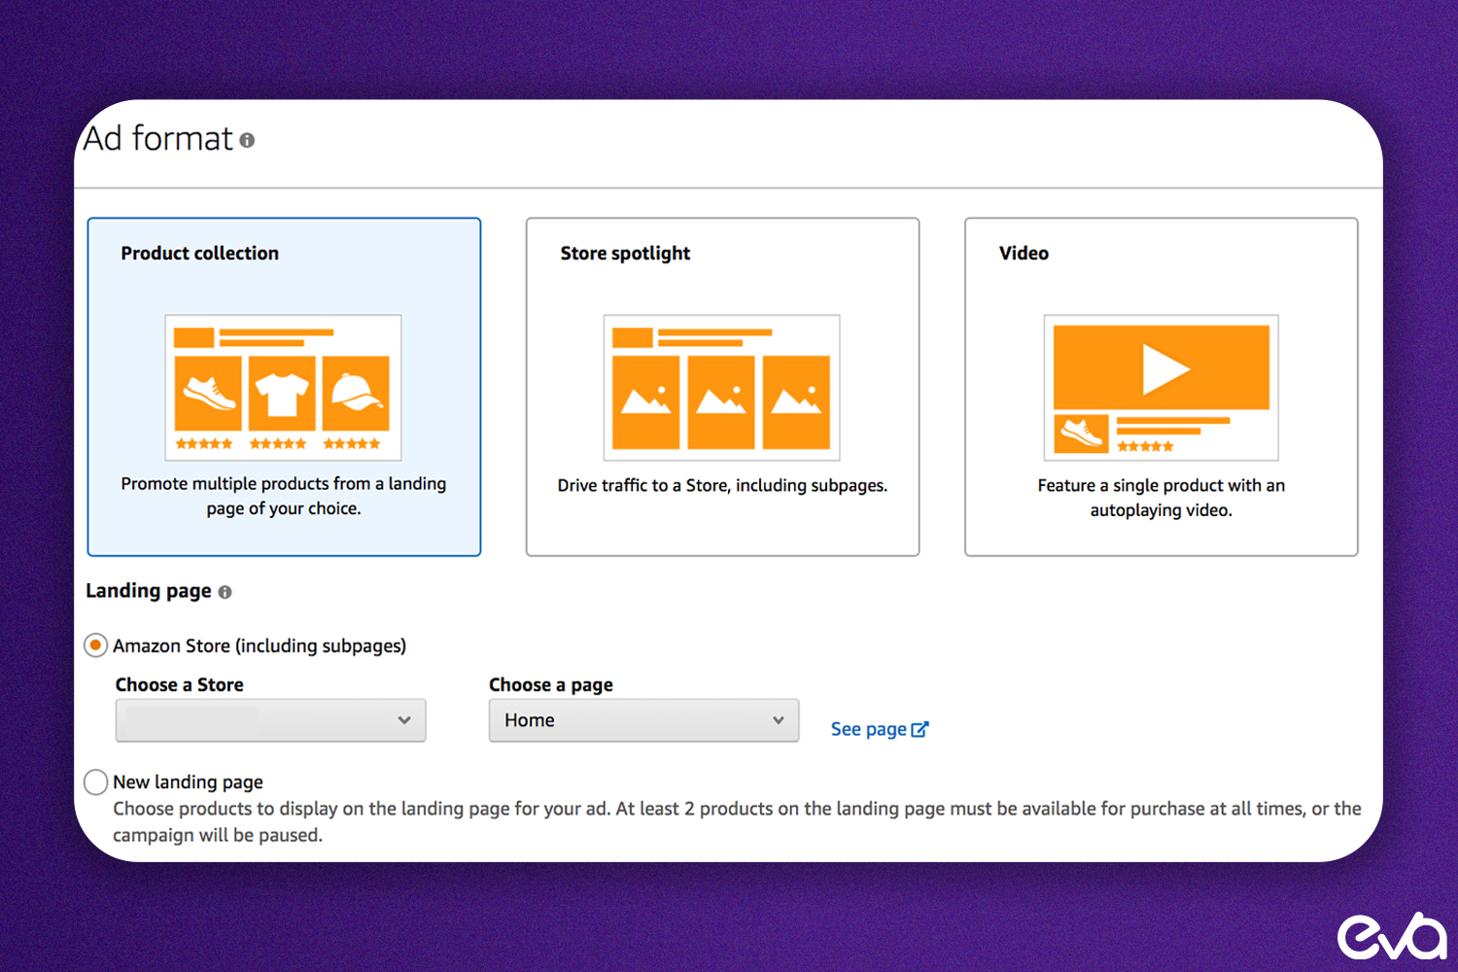Image resolution: width=1458 pixels, height=972 pixels.
Task: Click the 'Promote multiple products from a landing' description
Action: pos(284,484)
